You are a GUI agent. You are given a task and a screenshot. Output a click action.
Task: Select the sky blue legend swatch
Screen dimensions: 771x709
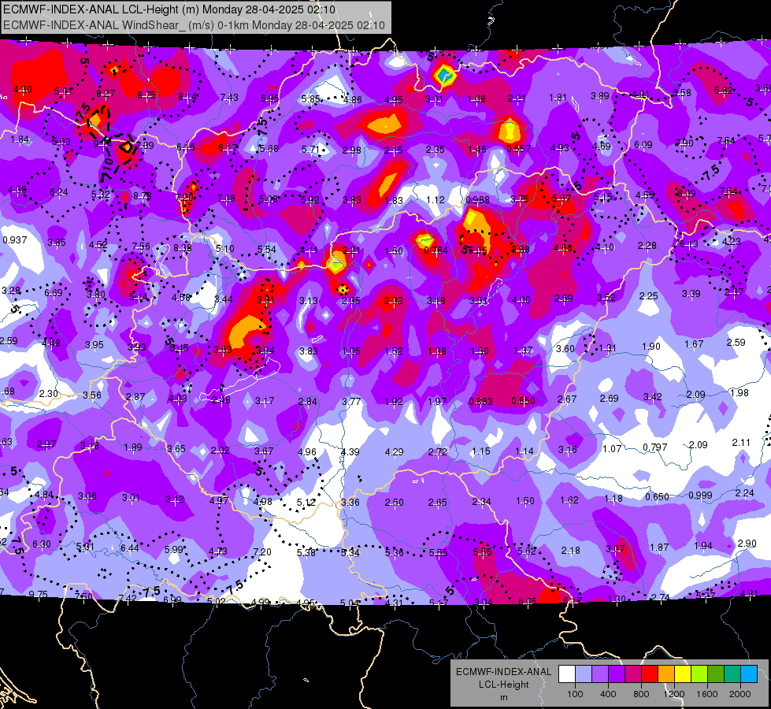[749, 674]
